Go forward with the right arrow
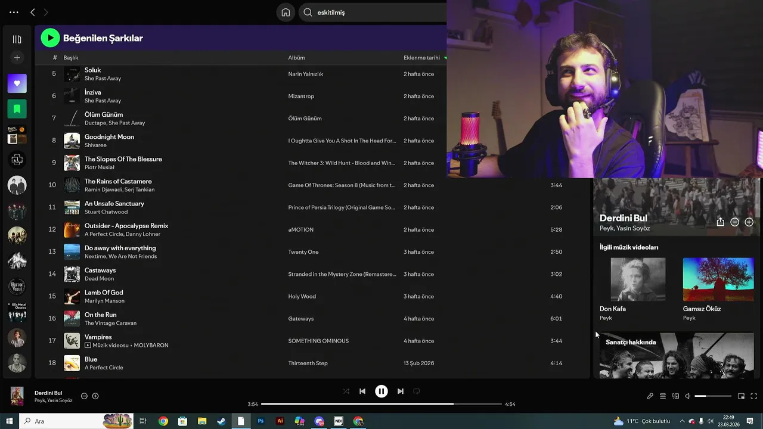Image resolution: width=763 pixels, height=429 pixels. pos(46,12)
